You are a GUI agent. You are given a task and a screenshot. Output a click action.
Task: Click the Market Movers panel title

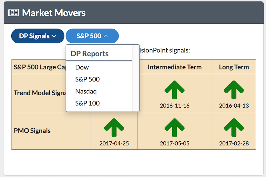tap(54, 13)
